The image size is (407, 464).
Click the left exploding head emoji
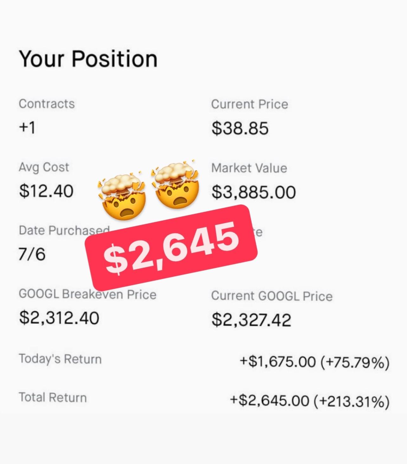pyautogui.click(x=123, y=197)
